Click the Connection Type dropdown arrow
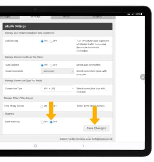 coord(73,89)
